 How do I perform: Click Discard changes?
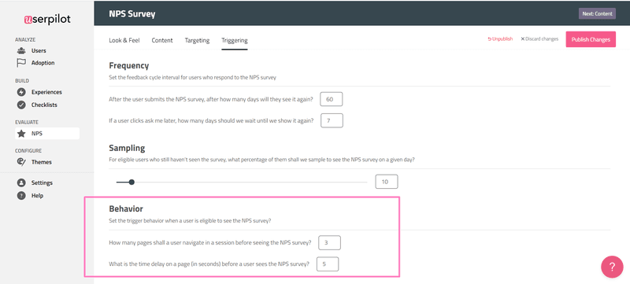point(539,39)
